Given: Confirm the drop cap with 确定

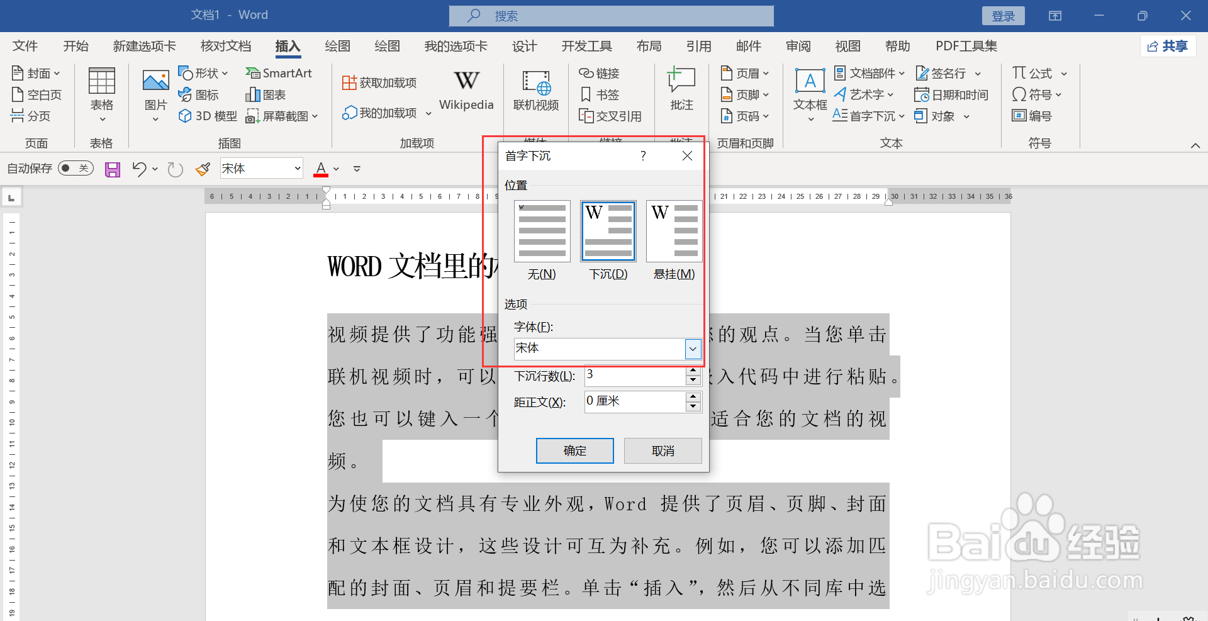Looking at the screenshot, I should click(574, 450).
